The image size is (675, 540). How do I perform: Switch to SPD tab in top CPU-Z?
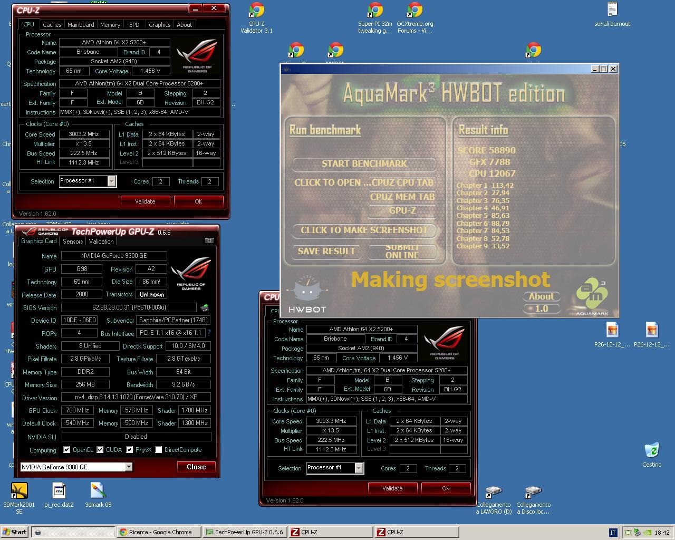coord(134,25)
